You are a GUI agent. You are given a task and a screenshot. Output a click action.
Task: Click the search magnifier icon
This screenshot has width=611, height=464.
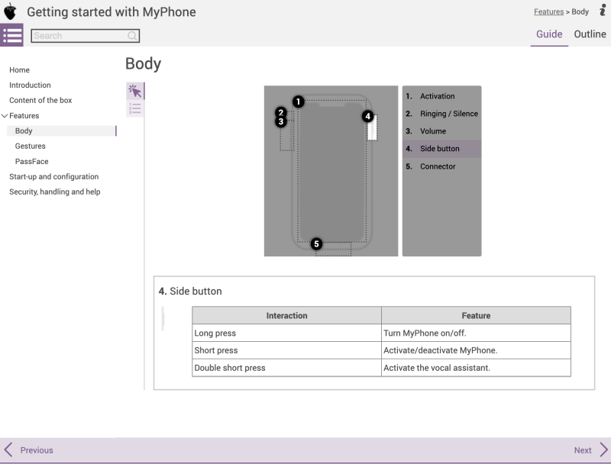(132, 36)
